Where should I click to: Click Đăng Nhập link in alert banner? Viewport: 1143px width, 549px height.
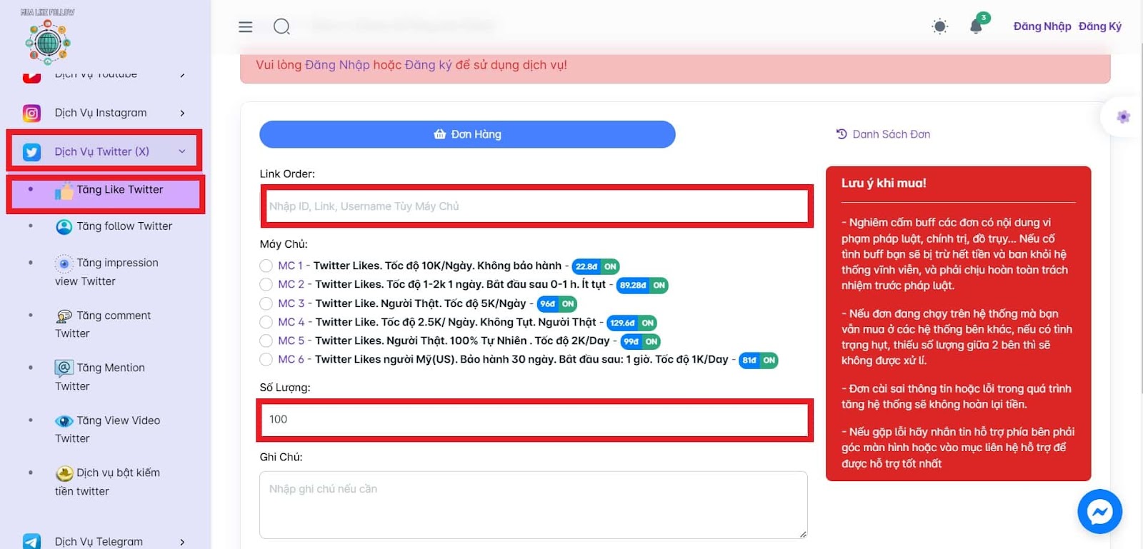[x=337, y=65]
